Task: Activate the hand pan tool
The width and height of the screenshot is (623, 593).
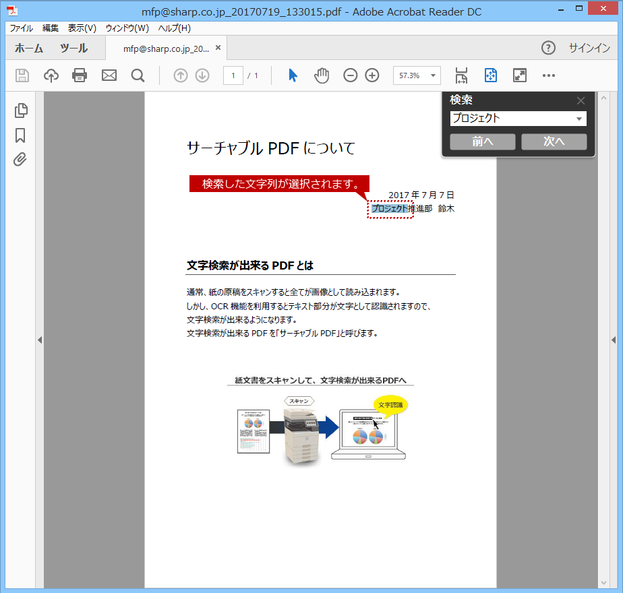Action: click(x=322, y=75)
